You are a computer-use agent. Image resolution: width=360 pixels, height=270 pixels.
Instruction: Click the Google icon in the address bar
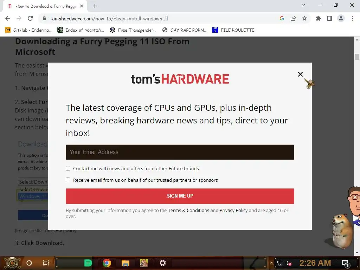click(x=282, y=18)
